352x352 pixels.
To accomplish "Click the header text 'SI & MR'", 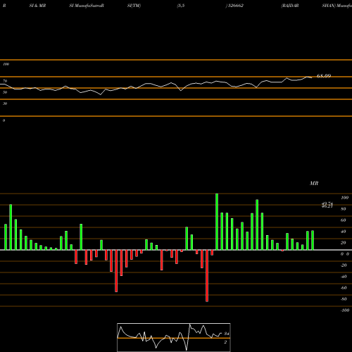I will pos(37,6).
